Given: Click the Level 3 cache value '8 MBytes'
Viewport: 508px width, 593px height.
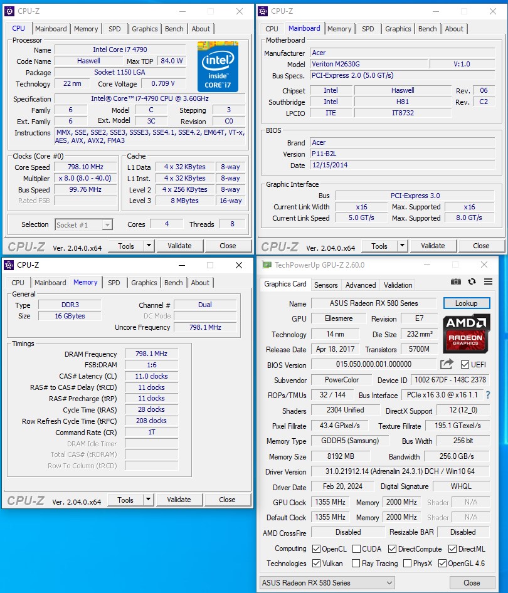Looking at the screenshot, I should tap(184, 201).
